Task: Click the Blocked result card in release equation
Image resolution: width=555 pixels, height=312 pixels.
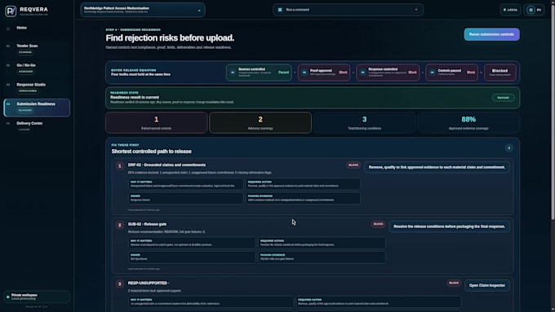Action: pyautogui.click(x=499, y=73)
